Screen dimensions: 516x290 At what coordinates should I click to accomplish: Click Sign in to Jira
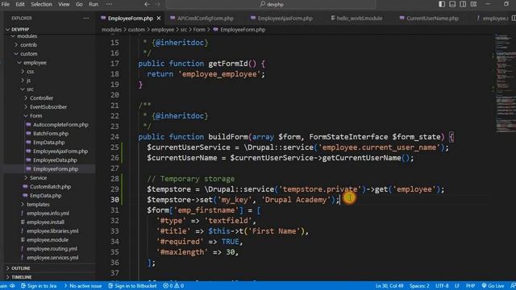click(39, 286)
